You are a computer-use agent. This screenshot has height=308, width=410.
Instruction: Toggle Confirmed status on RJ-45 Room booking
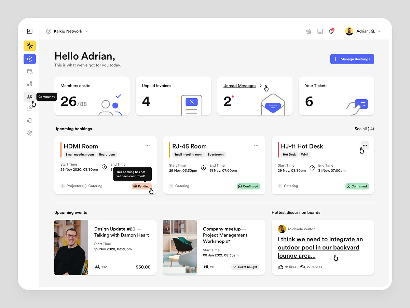[248, 186]
